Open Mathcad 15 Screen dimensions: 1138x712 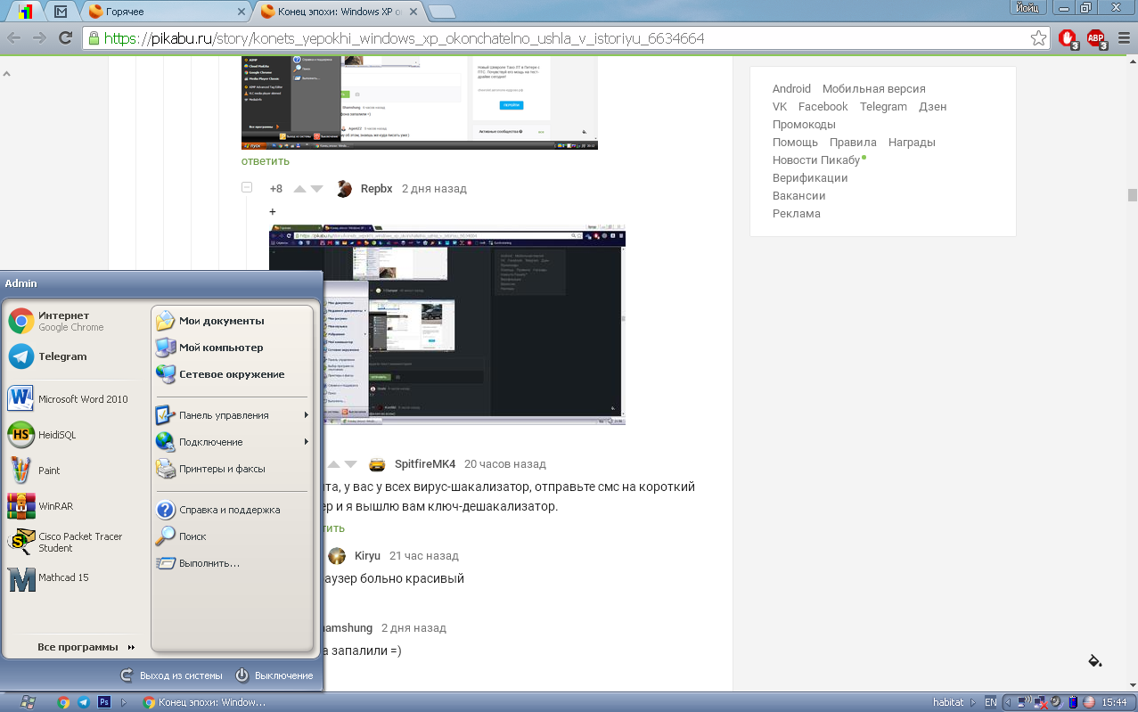[61, 577]
